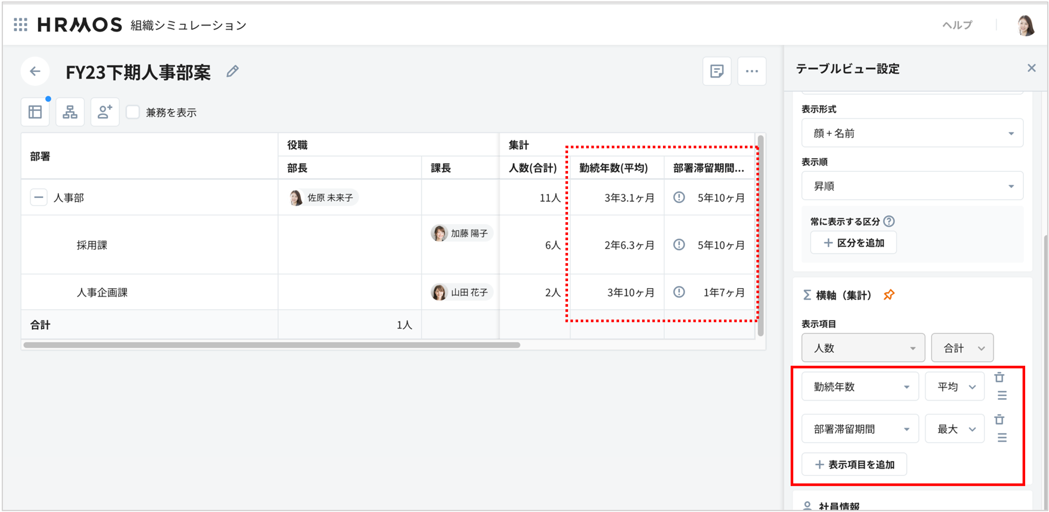Pin the 横軸（集計） section

[889, 295]
